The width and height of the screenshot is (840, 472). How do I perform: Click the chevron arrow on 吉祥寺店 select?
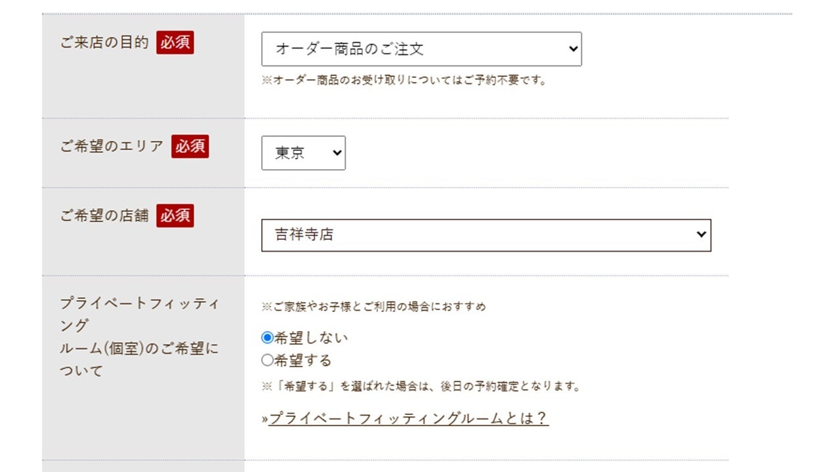click(702, 235)
